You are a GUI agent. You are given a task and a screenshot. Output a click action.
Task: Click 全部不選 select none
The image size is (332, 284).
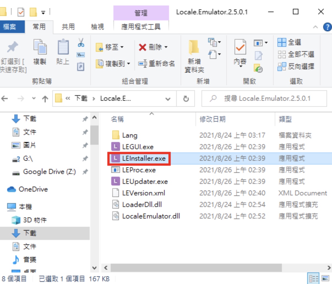pyautogui.click(x=296, y=54)
